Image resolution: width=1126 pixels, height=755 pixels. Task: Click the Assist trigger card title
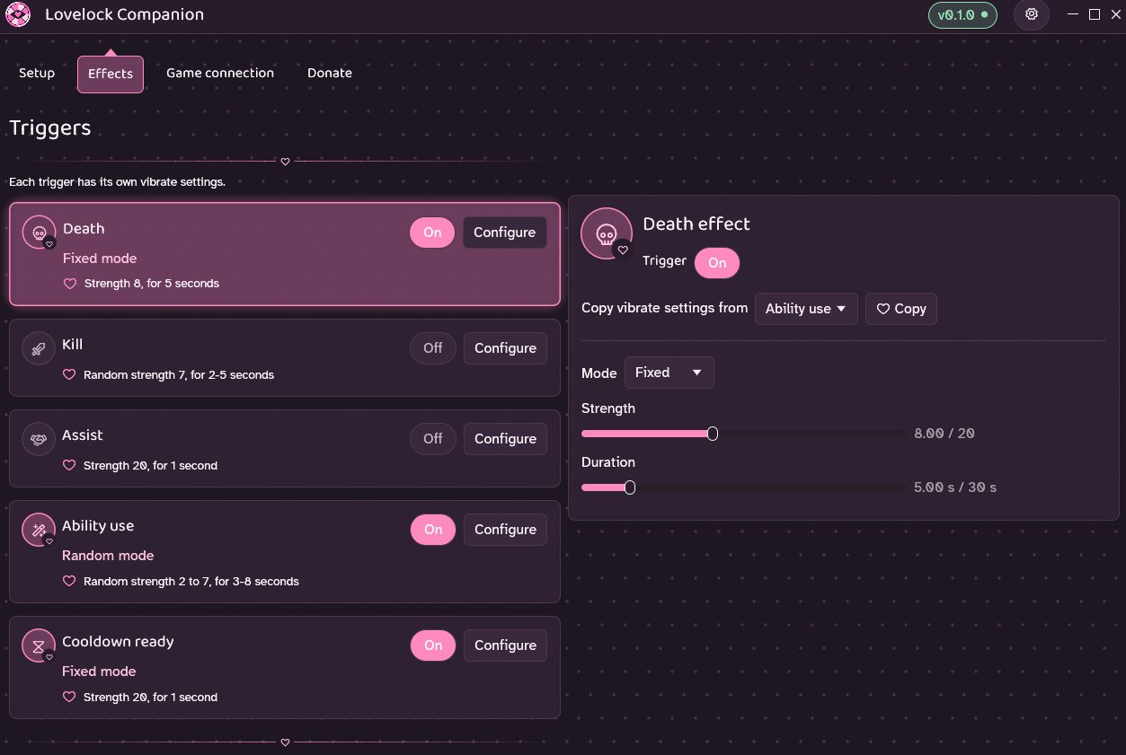point(83,435)
